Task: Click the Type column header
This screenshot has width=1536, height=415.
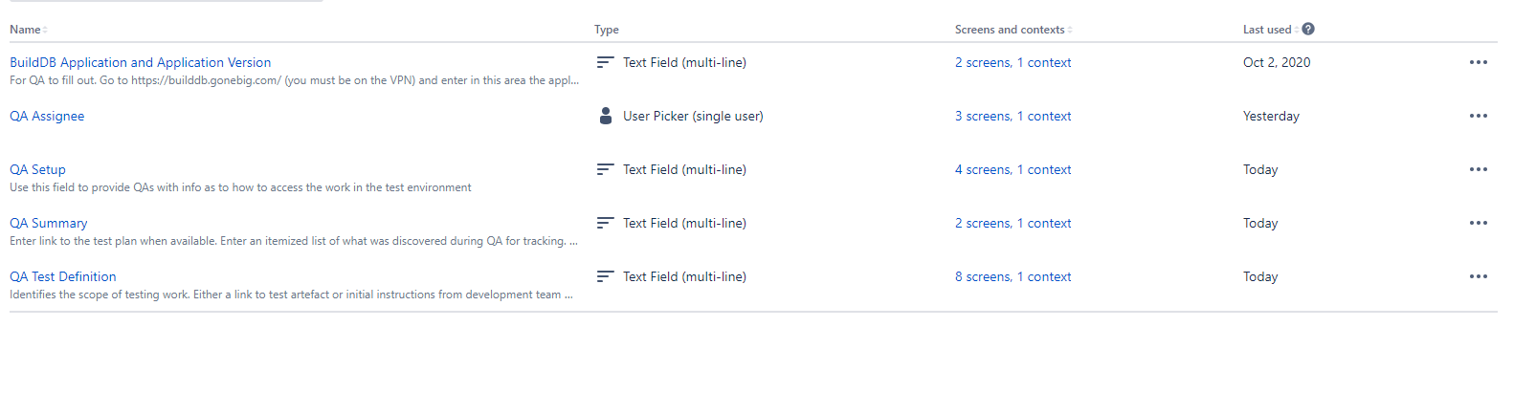Action: tap(607, 30)
